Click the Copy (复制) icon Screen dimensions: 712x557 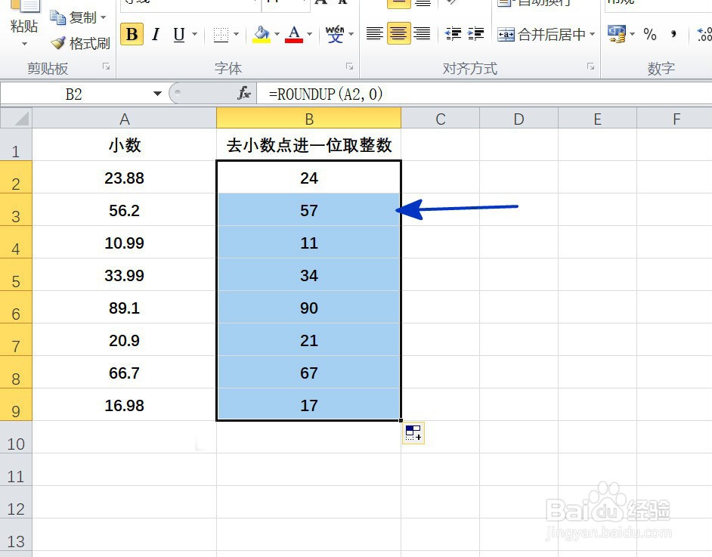[x=76, y=17]
